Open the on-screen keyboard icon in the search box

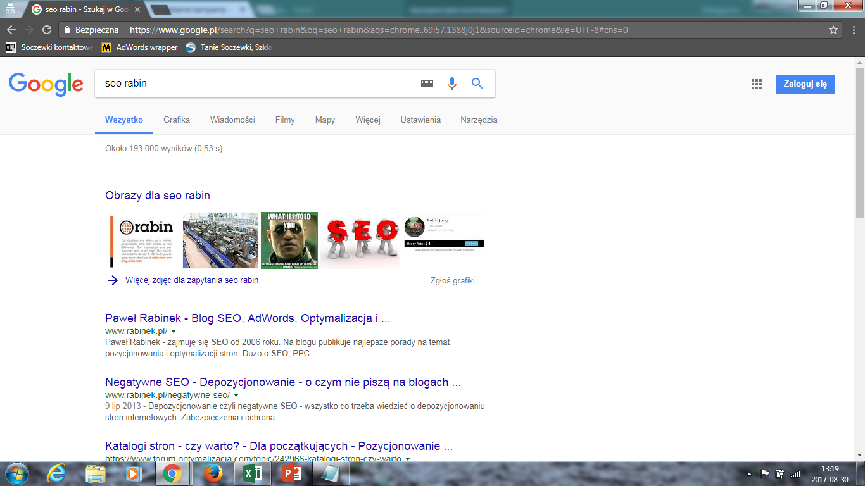tap(427, 84)
